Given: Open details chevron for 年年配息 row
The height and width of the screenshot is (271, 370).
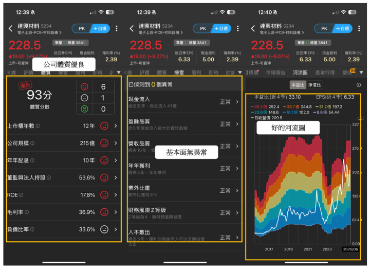Looking at the screenshot, I should coord(116,160).
